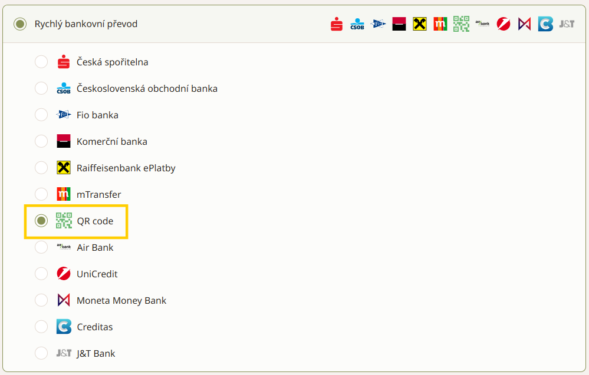Click the 'UniCredit' label

97,274
